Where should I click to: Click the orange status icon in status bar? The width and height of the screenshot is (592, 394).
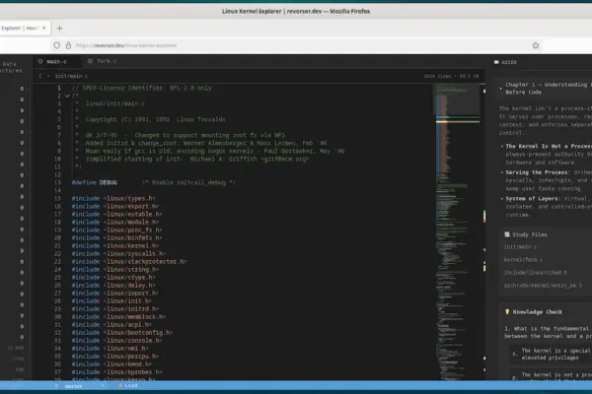120,386
